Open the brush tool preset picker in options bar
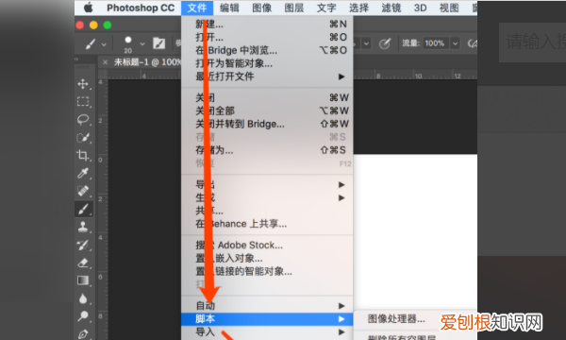This screenshot has width=566, height=340. [91, 43]
